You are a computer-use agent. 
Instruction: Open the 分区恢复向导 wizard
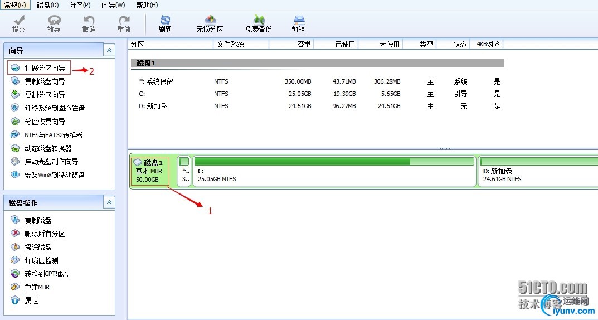(38, 122)
